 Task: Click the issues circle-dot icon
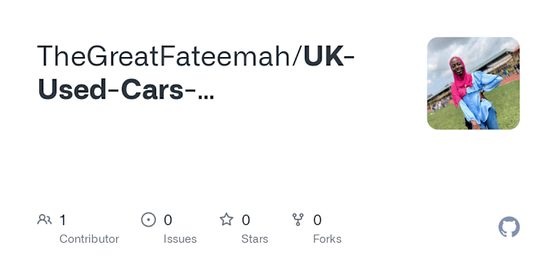pos(148,220)
